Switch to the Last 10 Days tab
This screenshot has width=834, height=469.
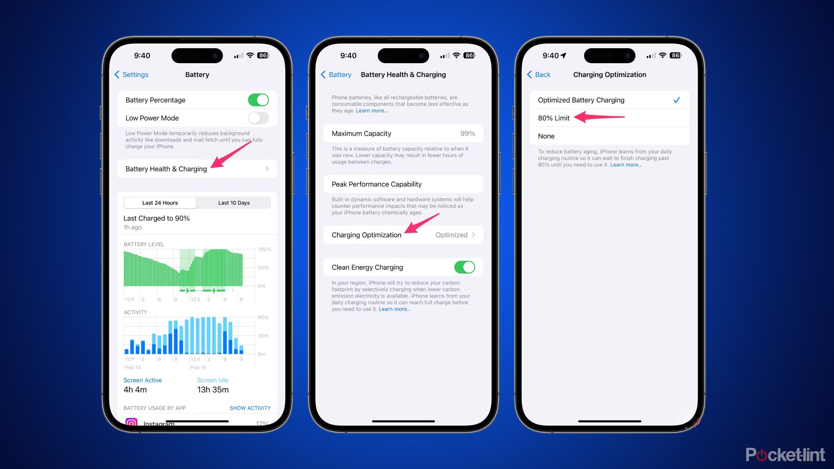[234, 203]
